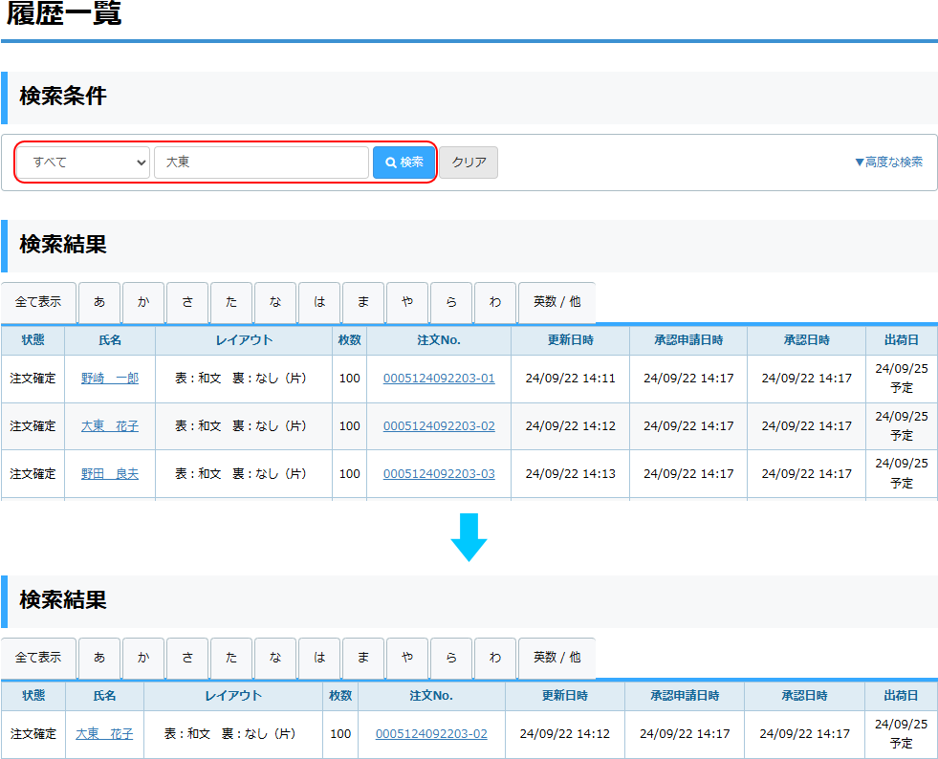Select the upper あ kana filter tab
938x759 pixels.
coord(99,302)
